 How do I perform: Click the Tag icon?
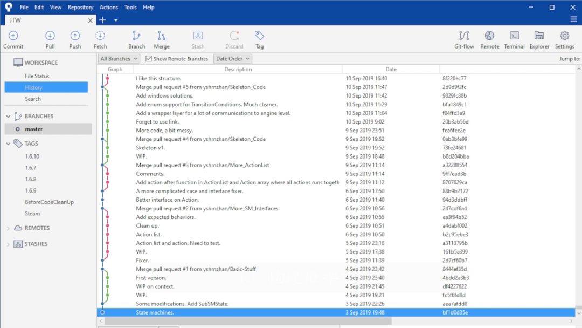point(259,40)
